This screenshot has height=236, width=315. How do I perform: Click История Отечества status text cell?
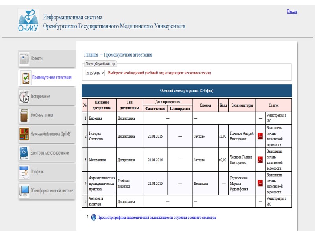[278, 136]
